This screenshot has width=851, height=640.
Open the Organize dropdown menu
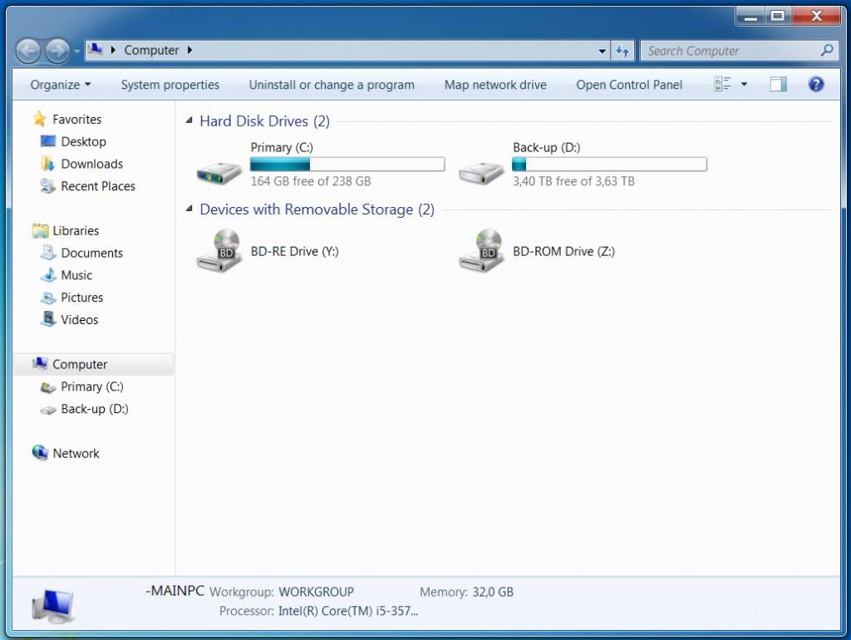coord(60,85)
